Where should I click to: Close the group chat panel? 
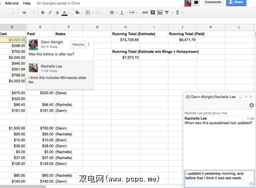tap(251, 97)
